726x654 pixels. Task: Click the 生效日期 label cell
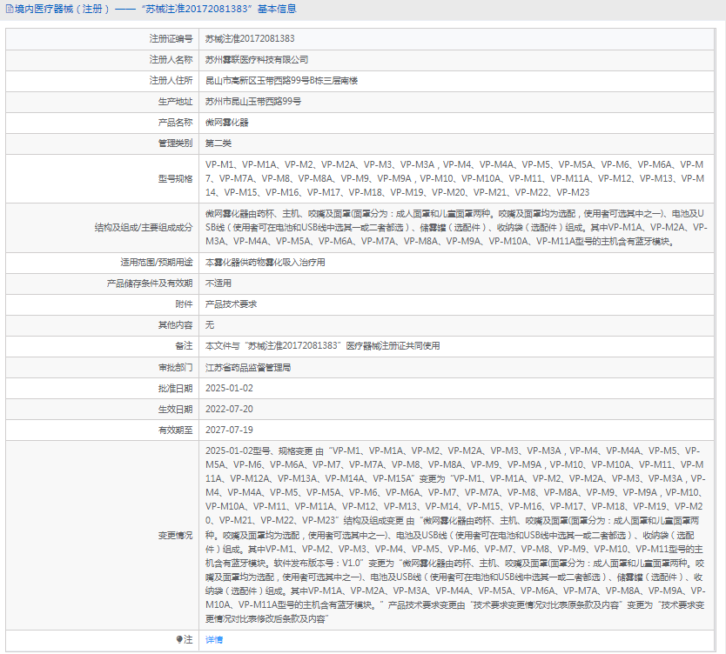(x=103, y=409)
